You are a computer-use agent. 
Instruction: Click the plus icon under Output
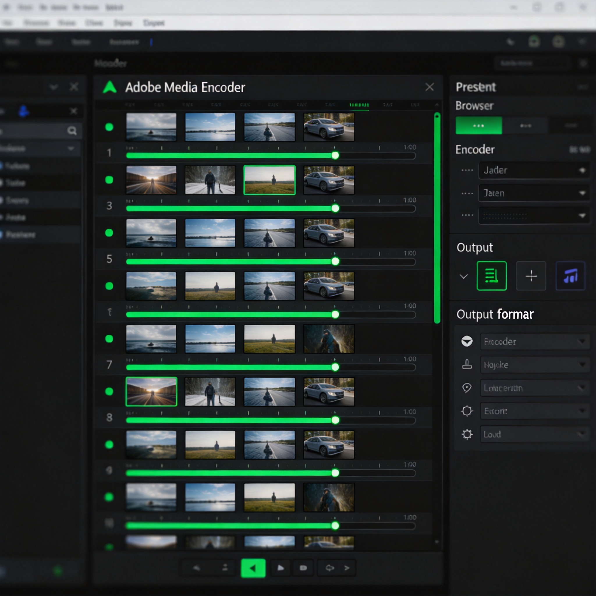click(x=531, y=276)
